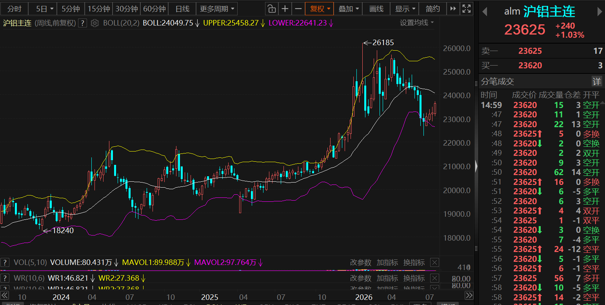The height and width of the screenshot is (305, 605).
Task: Click the double-arrow expand toolbar icon
Action: [453, 9]
